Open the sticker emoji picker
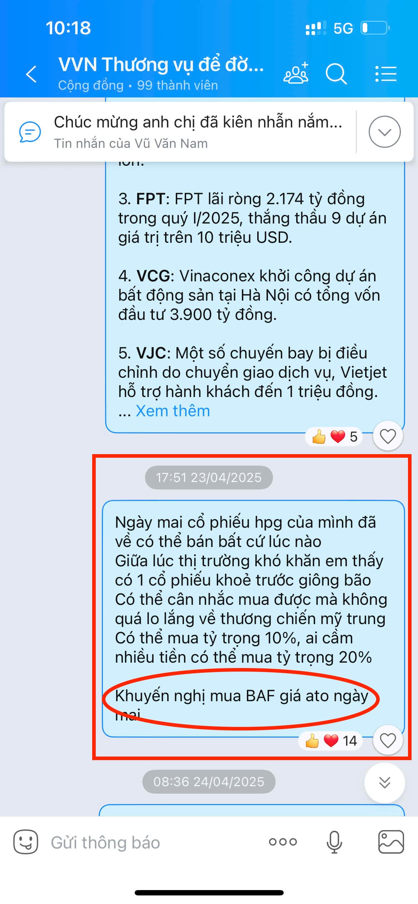Viewport: 418px width, 904px height. point(26,842)
